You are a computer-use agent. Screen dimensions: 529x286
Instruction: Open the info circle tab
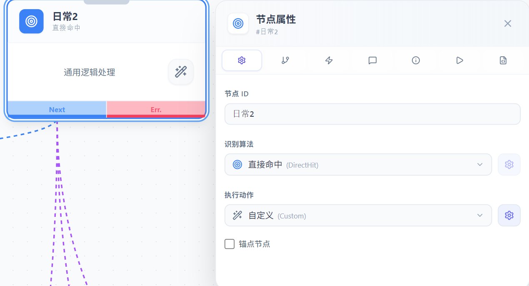point(416,60)
